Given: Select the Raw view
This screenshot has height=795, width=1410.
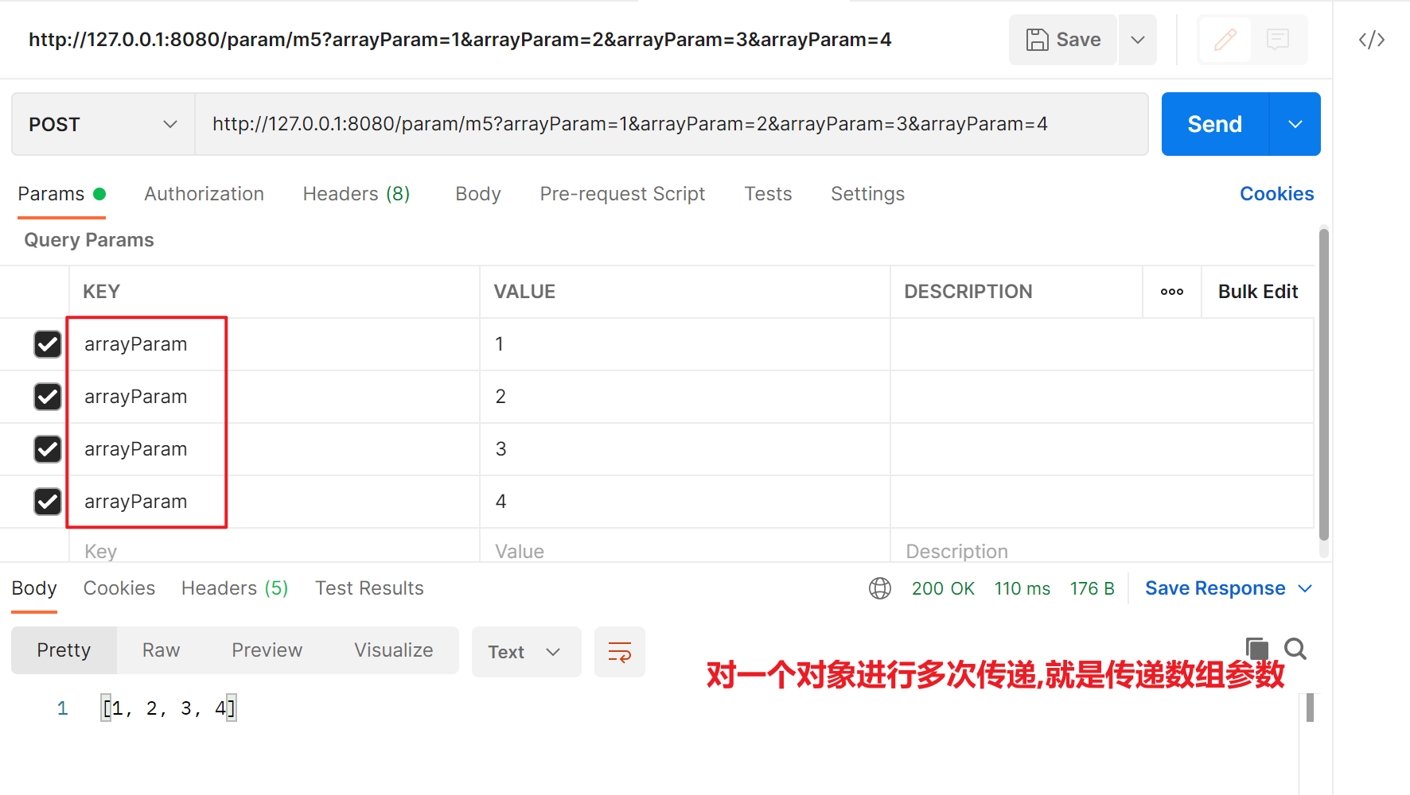Looking at the screenshot, I should pyautogui.click(x=161, y=650).
